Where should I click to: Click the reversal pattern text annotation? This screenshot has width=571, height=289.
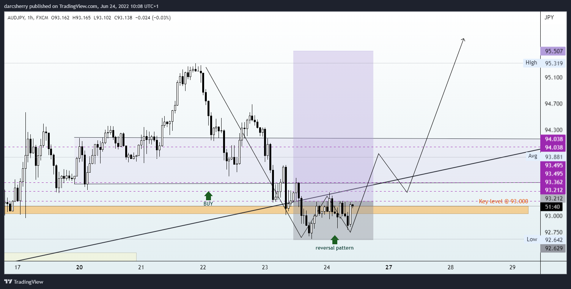(x=334, y=248)
